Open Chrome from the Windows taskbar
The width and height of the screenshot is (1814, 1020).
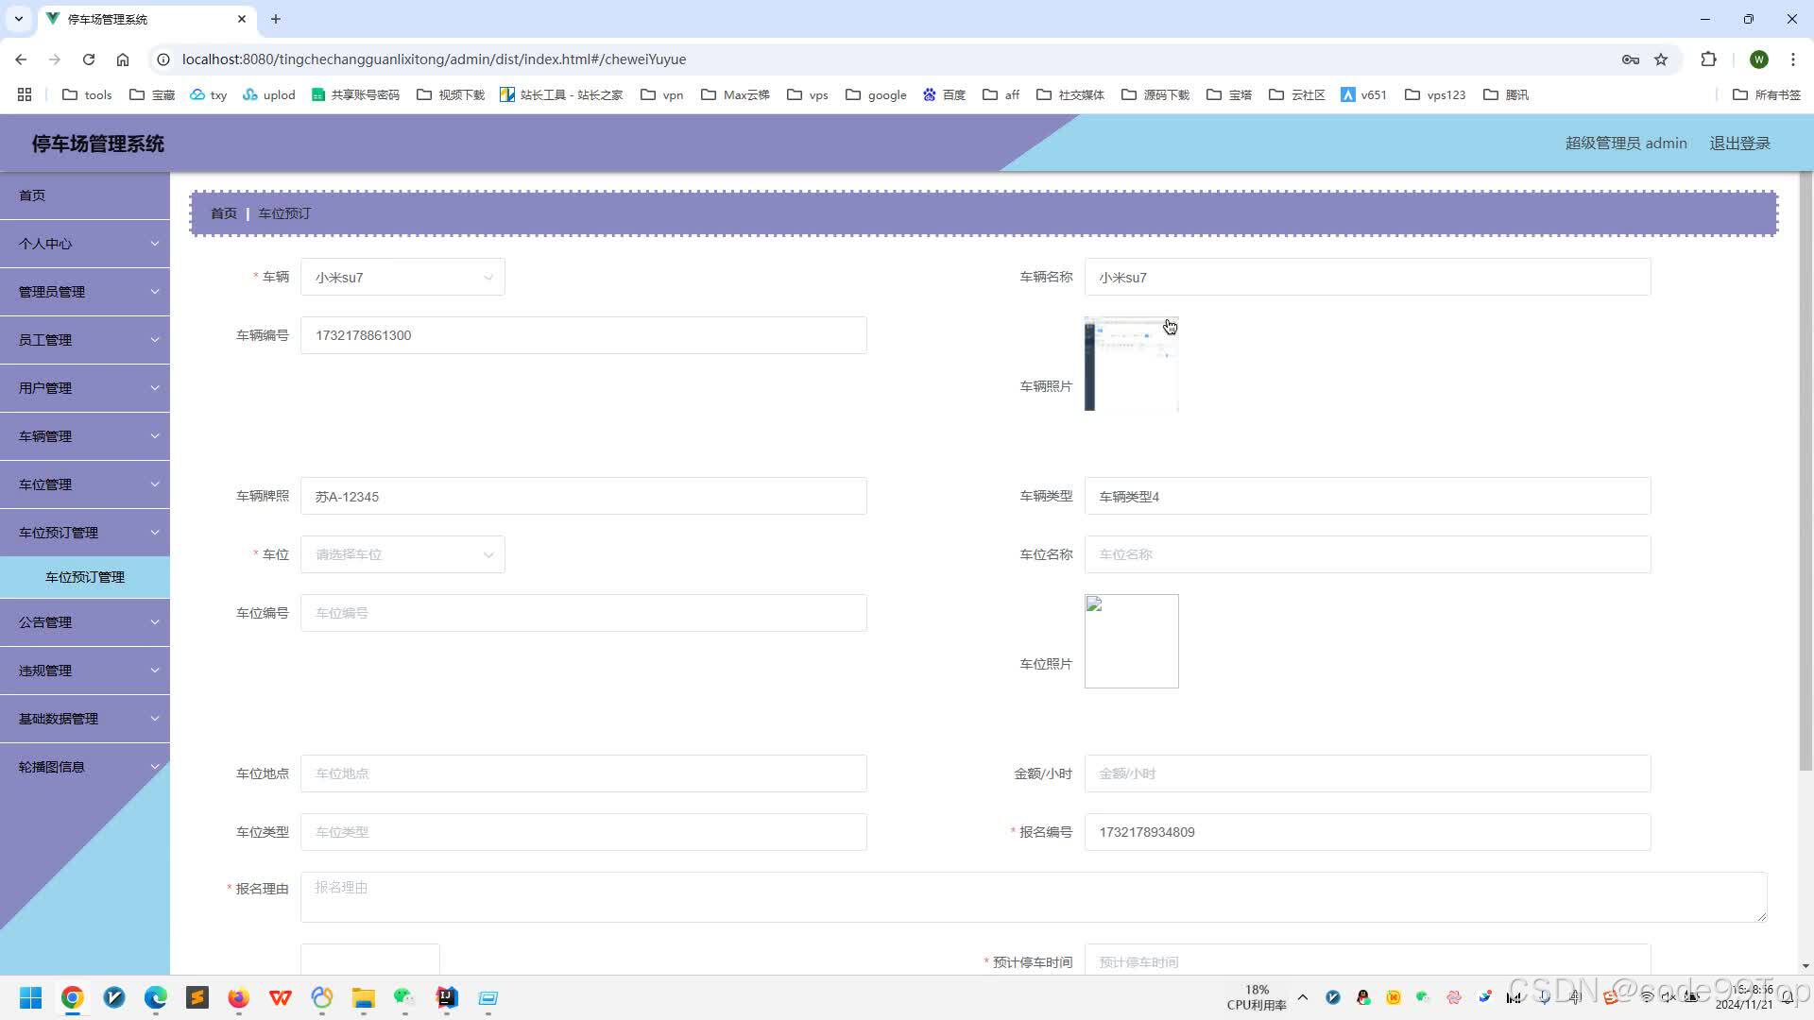73,998
